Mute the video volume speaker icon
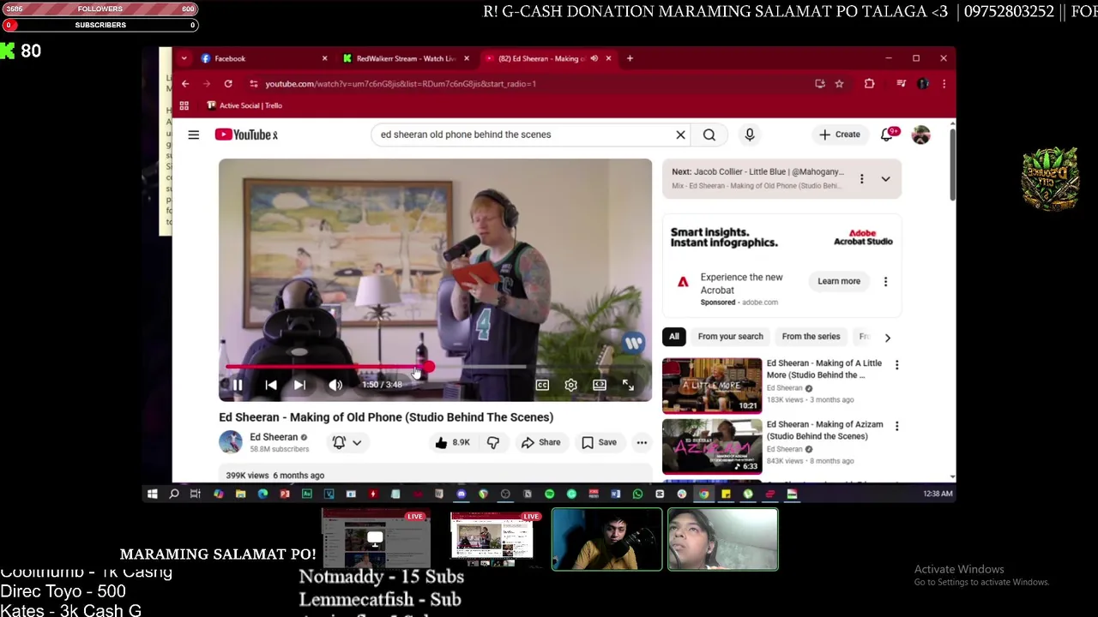The width and height of the screenshot is (1098, 617). 335,386
